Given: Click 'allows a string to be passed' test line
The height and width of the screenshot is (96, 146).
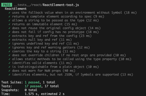Looking at the screenshot, I should 55,20.
